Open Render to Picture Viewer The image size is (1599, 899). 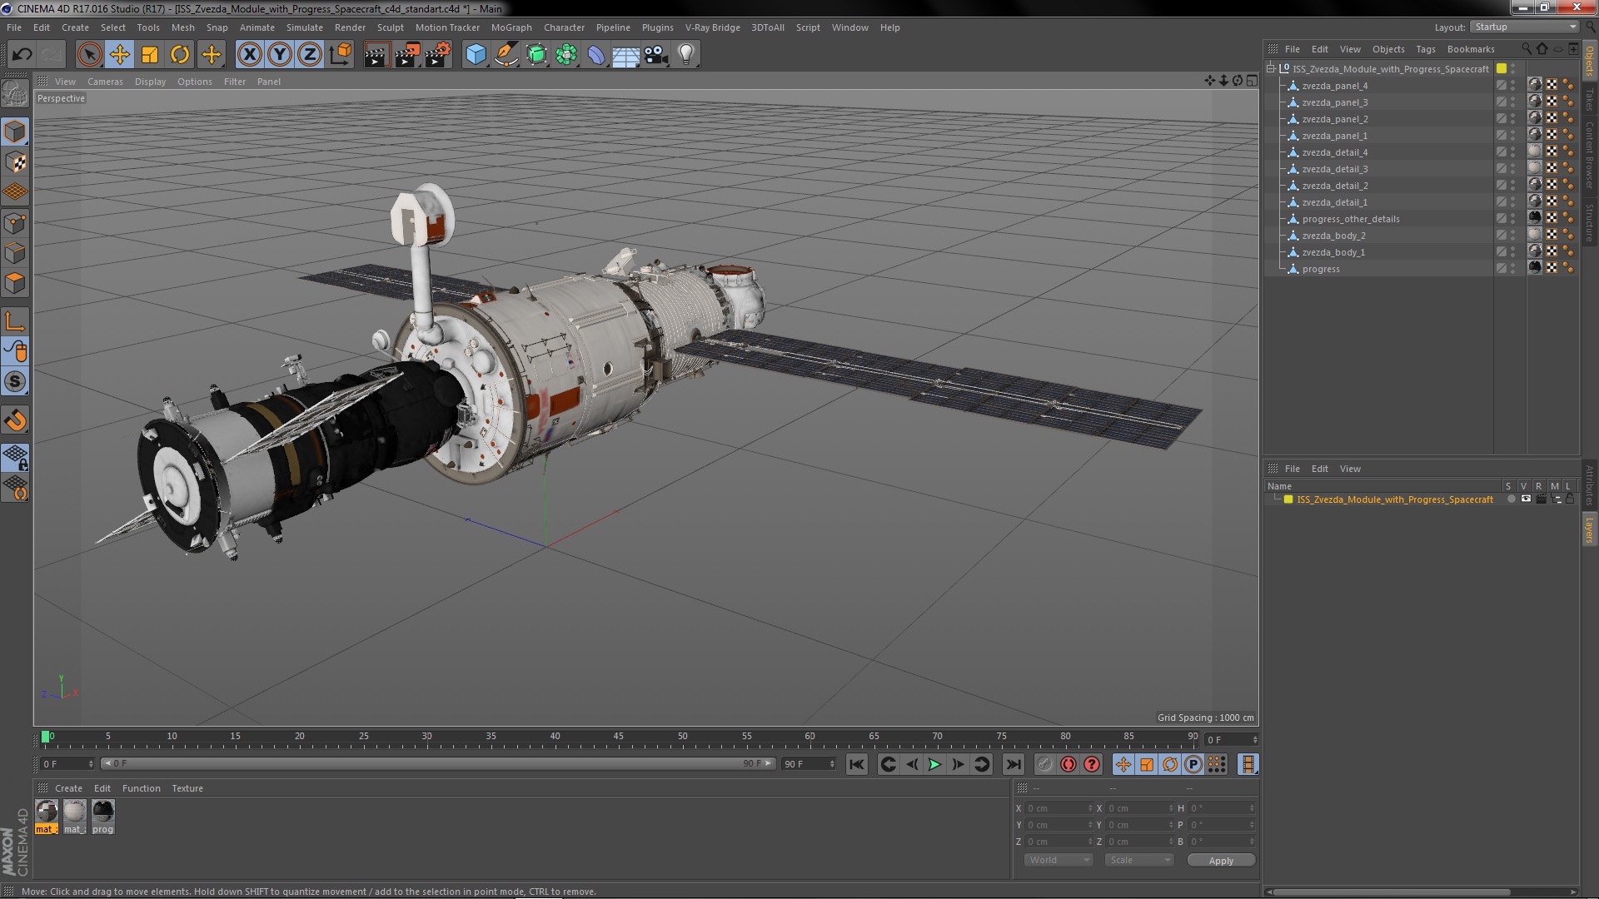(406, 55)
